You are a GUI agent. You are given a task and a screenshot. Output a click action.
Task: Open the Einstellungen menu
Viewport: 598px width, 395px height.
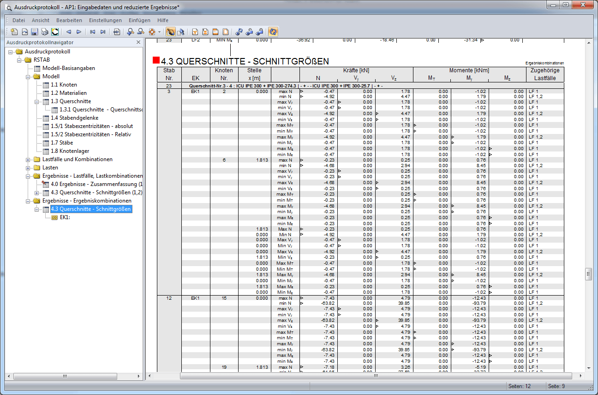[106, 20]
